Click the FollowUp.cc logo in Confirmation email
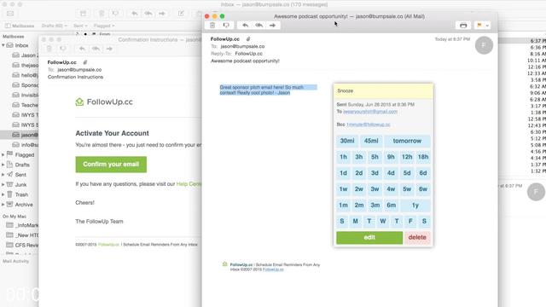This screenshot has width=546, height=307. point(104,102)
